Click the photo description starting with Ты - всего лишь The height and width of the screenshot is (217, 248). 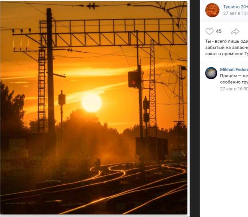pos(226,48)
